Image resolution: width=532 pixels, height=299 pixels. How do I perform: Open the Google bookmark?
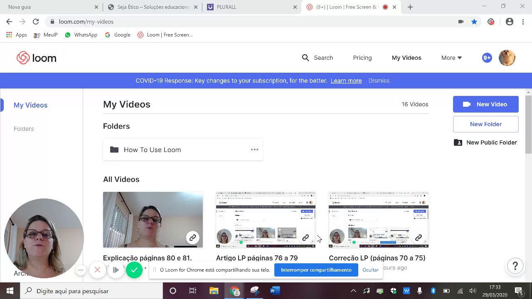pos(118,35)
